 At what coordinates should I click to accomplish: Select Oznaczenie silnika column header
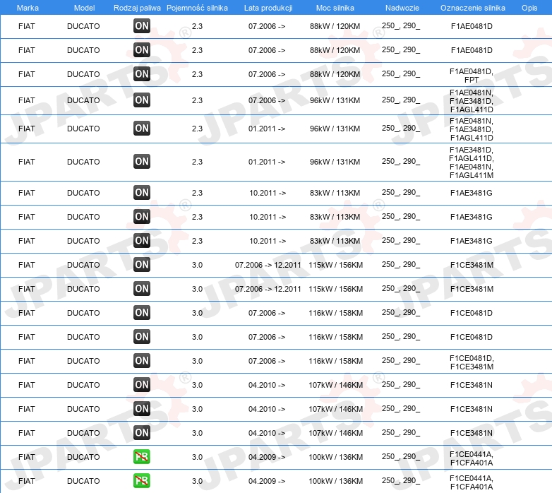pyautogui.click(x=472, y=8)
